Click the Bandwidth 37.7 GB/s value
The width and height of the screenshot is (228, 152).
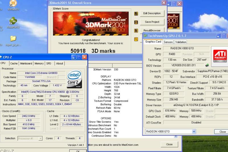[x=217, y=100]
